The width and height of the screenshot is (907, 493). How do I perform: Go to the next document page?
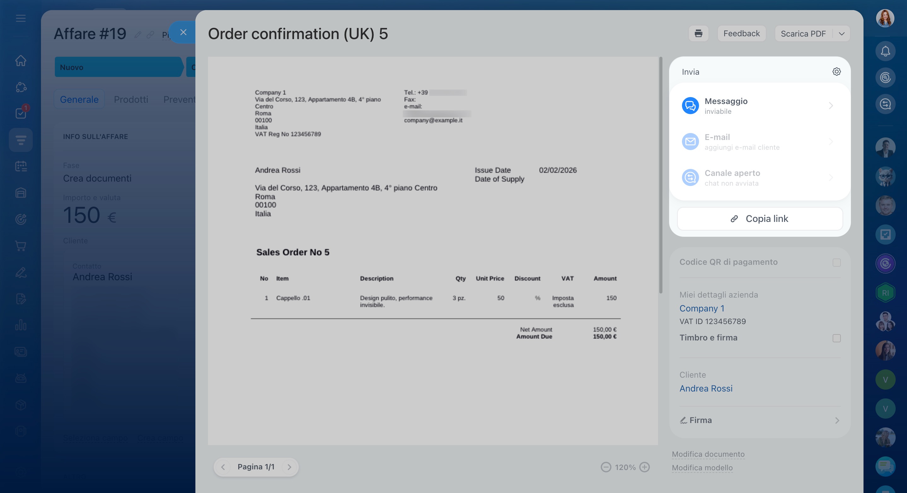289,467
